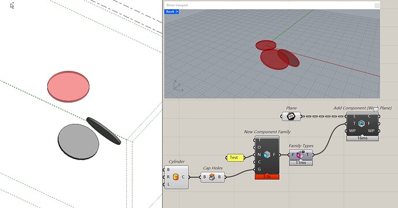Click the Plane name label
Image resolution: width=398 pixels, height=208 pixels.
pos(291,108)
